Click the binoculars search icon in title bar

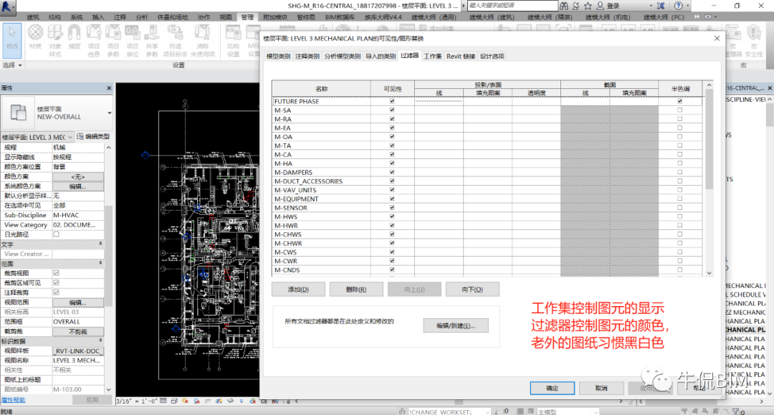[x=564, y=6]
